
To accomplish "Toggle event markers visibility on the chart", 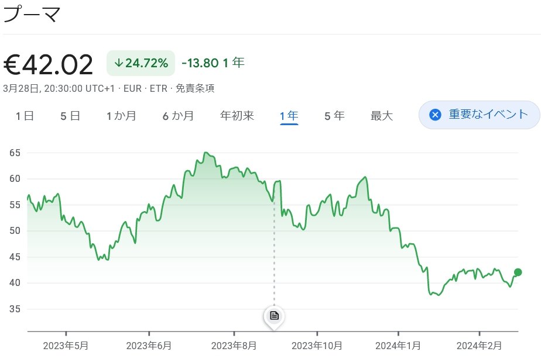I will (479, 115).
